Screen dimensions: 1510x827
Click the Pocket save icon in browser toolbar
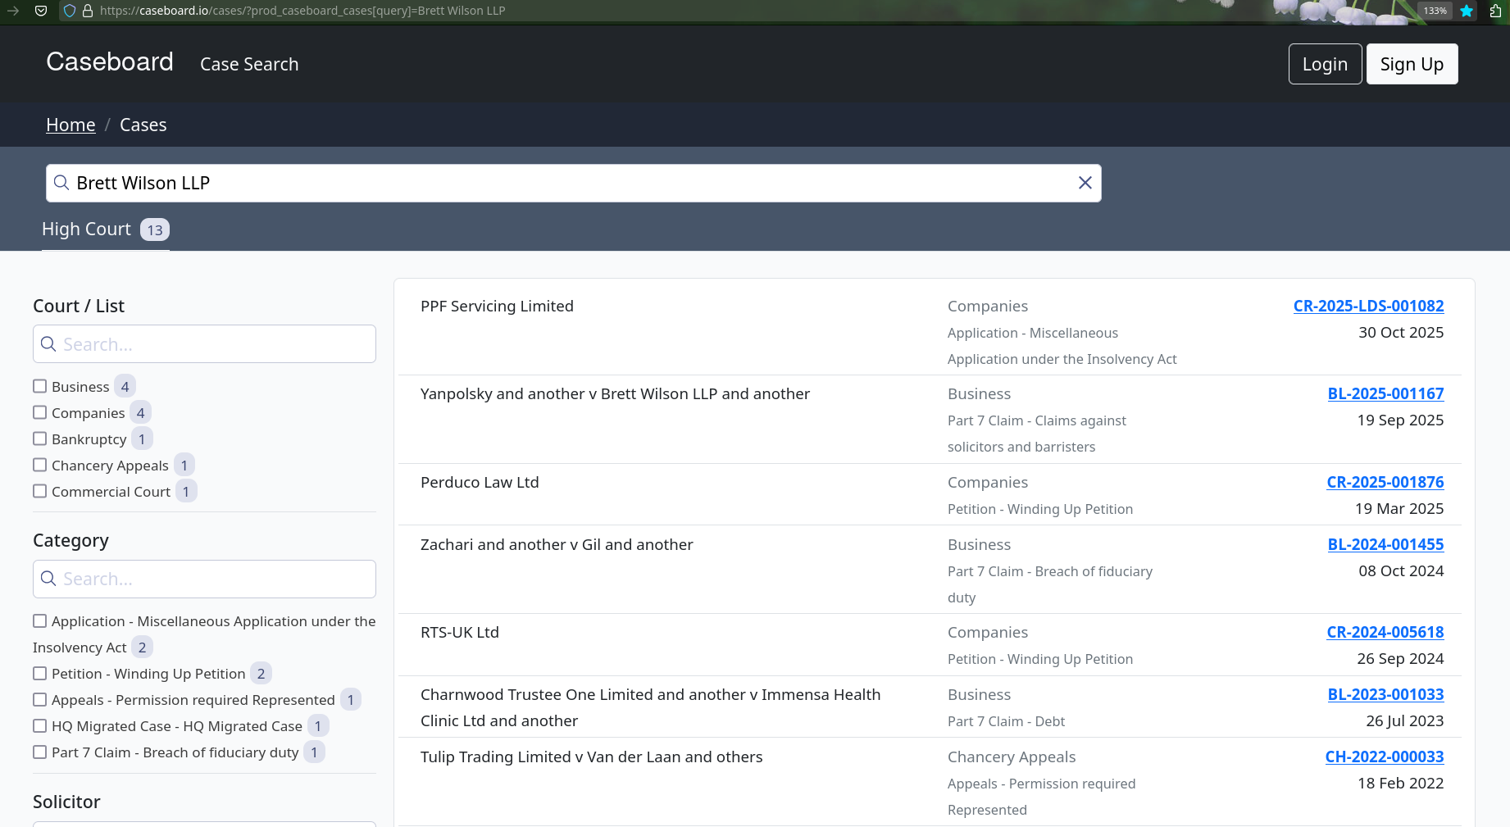coord(41,11)
